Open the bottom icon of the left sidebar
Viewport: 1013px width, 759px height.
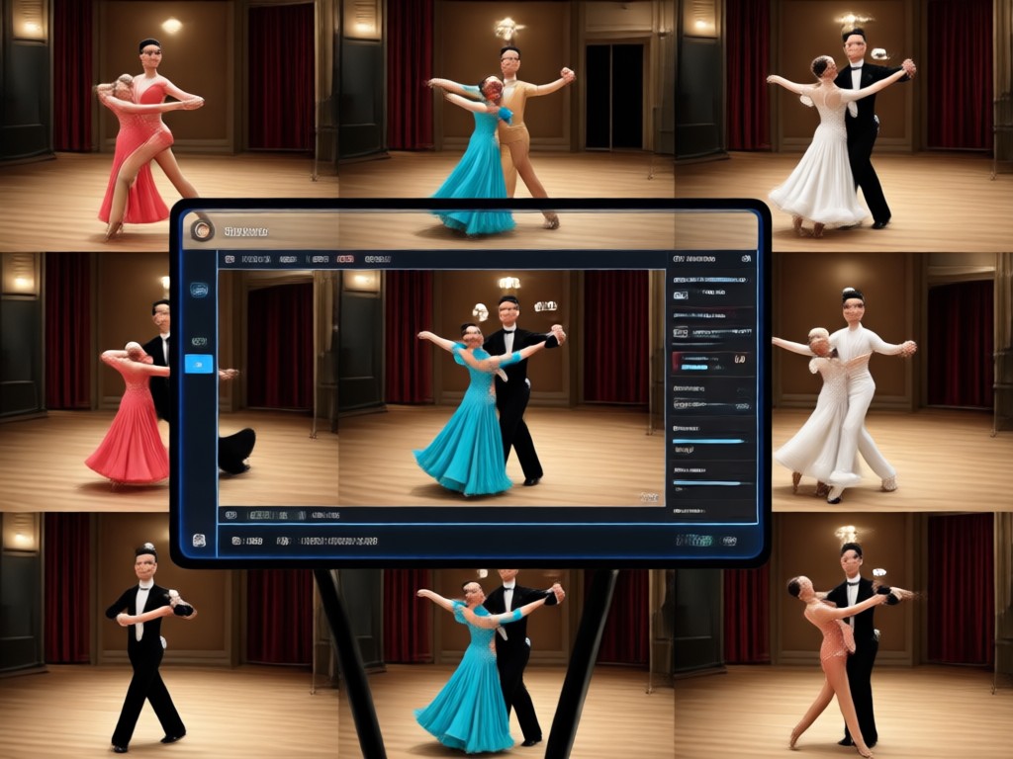[199, 541]
